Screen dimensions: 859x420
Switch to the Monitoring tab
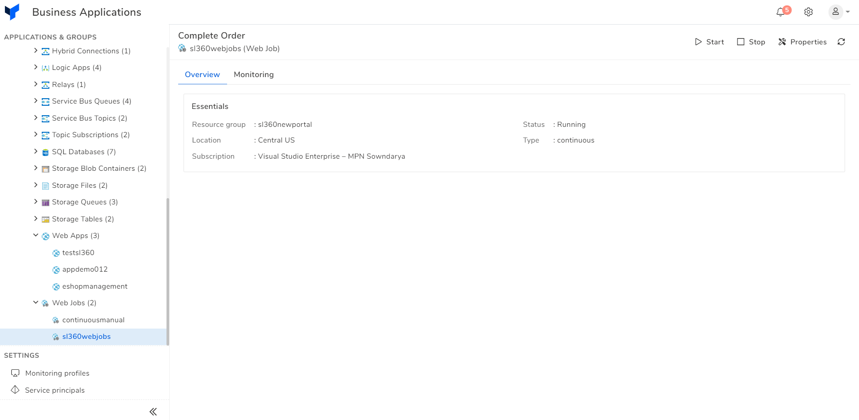point(254,74)
